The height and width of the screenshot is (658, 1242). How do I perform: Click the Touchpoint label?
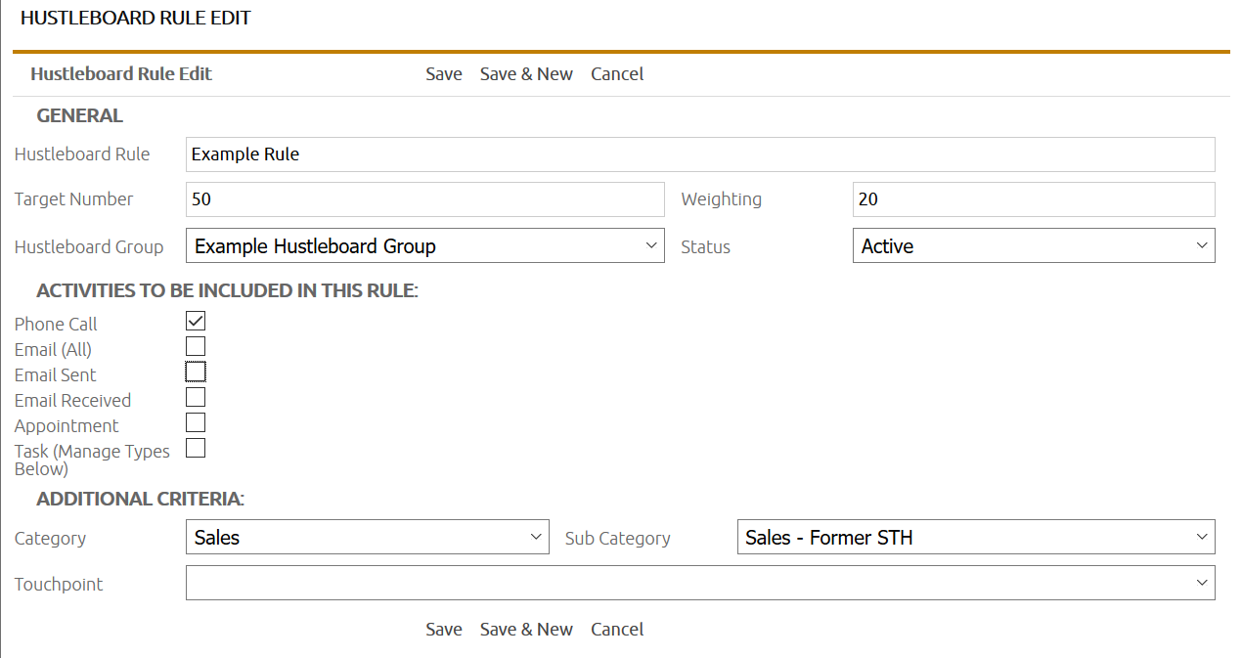[59, 585]
